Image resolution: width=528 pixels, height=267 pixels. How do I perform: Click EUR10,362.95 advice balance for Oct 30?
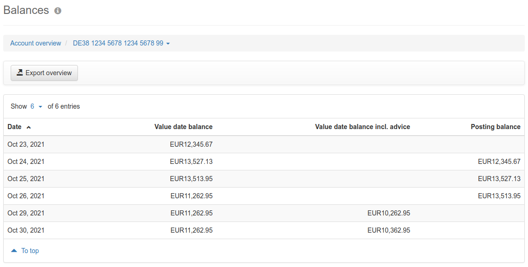pos(389,230)
